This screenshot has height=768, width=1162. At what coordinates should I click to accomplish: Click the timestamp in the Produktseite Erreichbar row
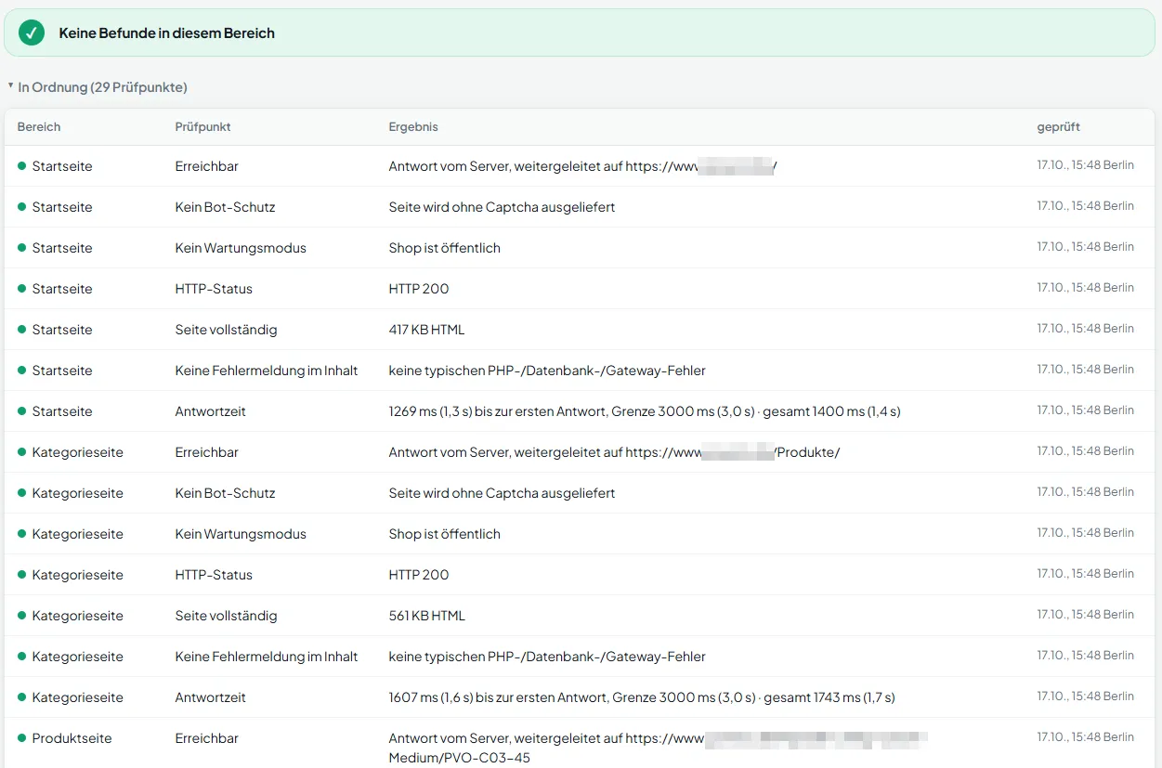[1086, 737]
